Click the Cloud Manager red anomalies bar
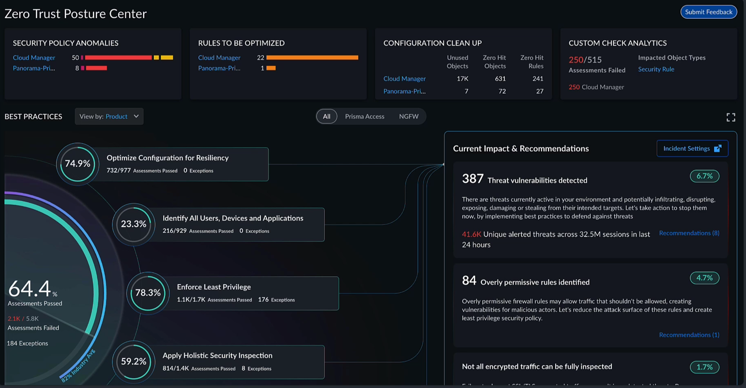Image resolution: width=746 pixels, height=388 pixels. point(118,58)
